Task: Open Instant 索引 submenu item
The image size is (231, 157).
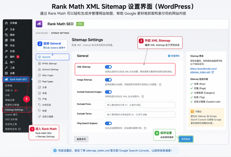Action: 11,115
